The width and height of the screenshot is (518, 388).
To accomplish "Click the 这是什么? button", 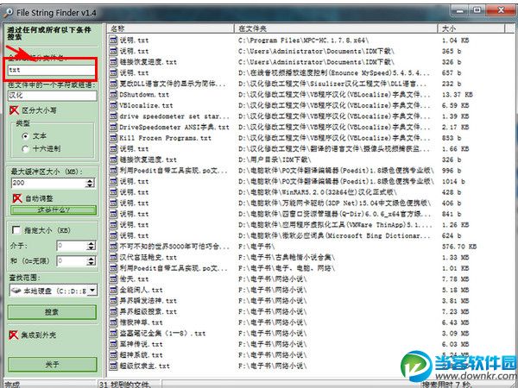I will (54, 210).
